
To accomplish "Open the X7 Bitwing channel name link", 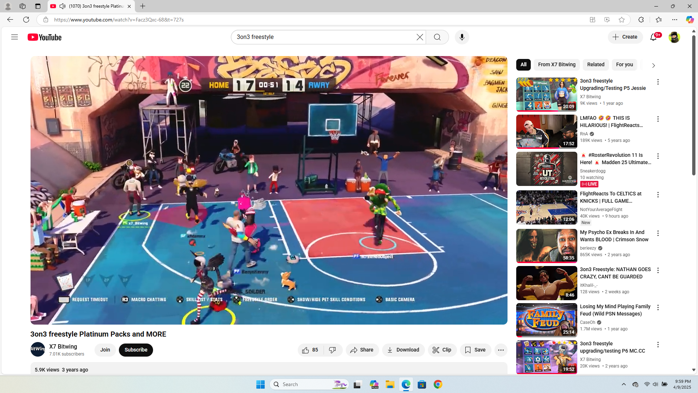I will coord(63,346).
